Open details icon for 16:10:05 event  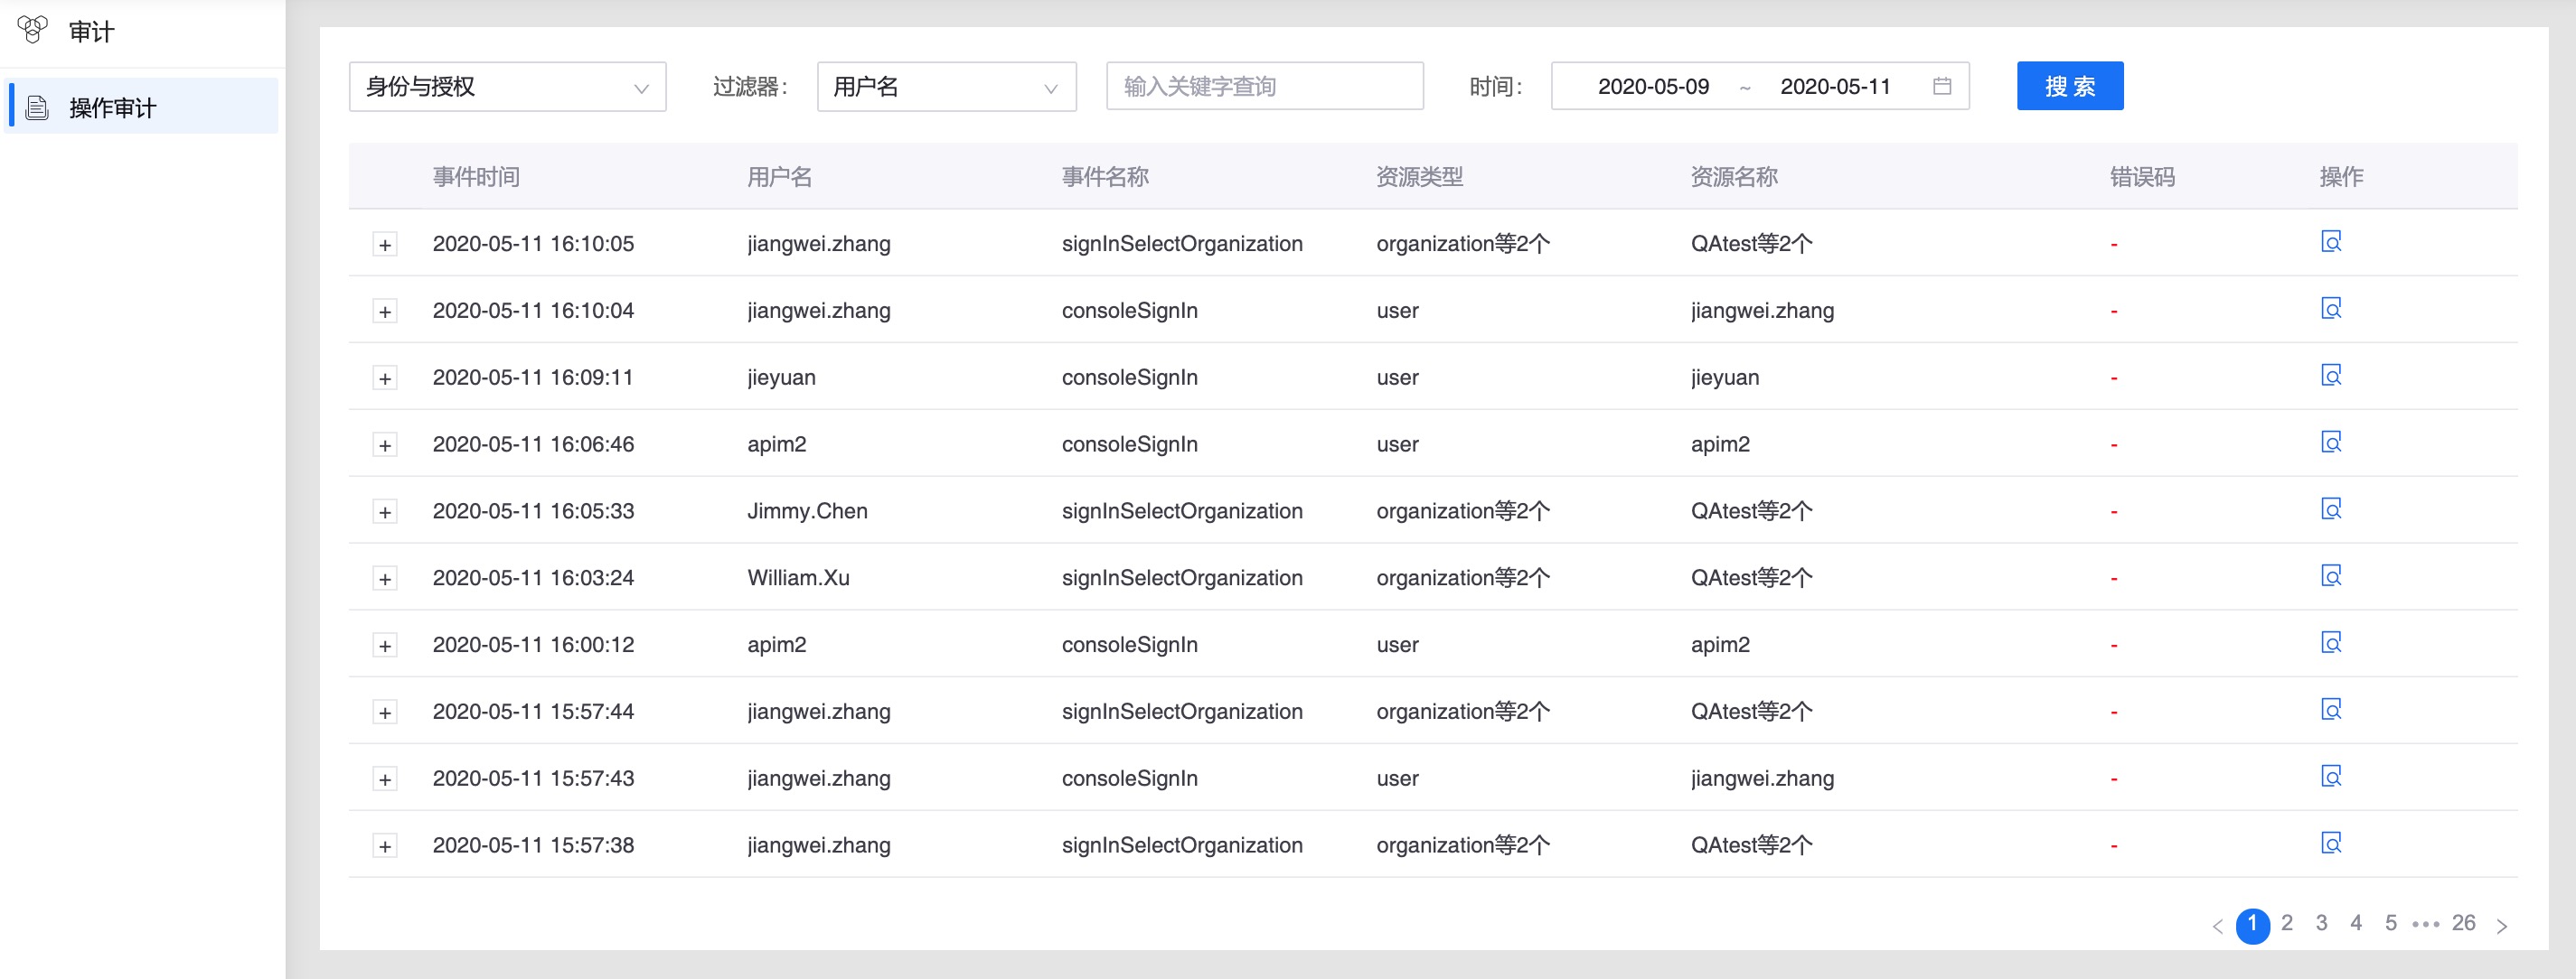point(2331,242)
